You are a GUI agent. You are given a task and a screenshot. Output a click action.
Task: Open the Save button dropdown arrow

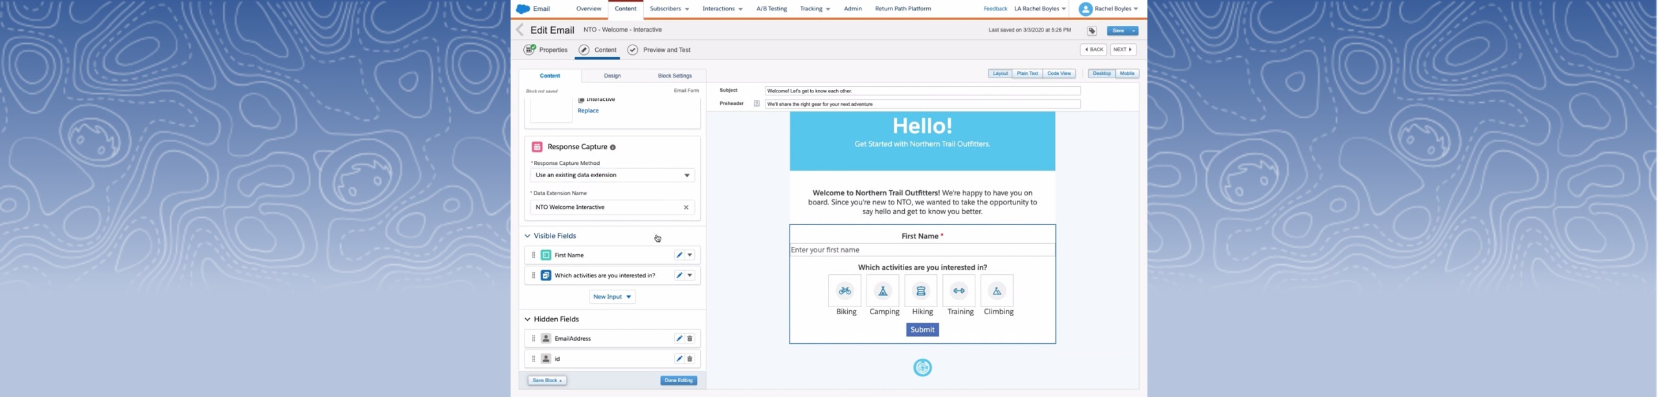[x=1133, y=31]
